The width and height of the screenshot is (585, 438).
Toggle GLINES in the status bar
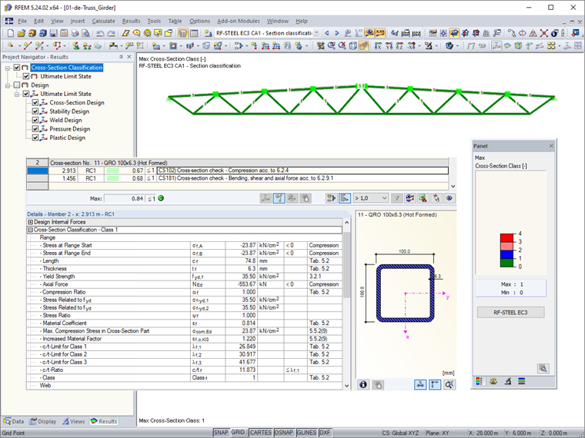[x=306, y=433]
